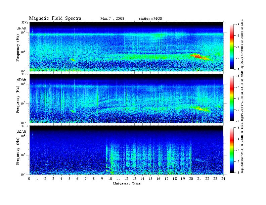The height and width of the screenshot is (205, 266).
Task: Click hour 8 on the Universal Time axis
Action: point(94,179)
